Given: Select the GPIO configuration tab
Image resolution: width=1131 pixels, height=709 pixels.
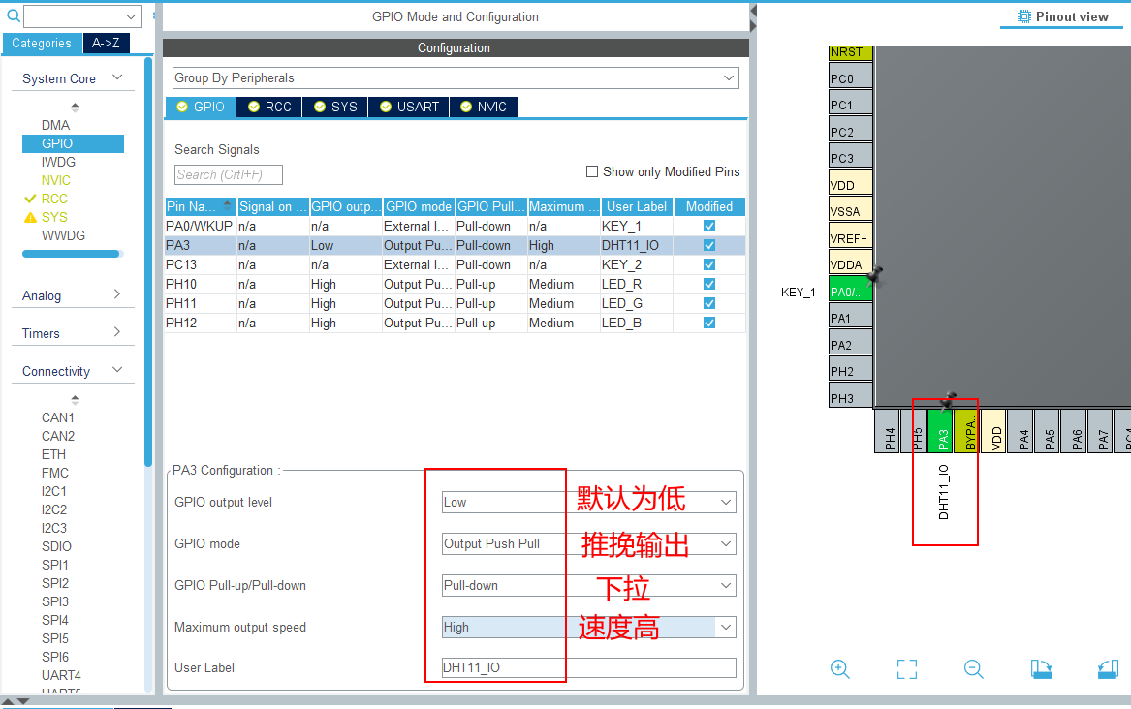Looking at the screenshot, I should (x=201, y=107).
